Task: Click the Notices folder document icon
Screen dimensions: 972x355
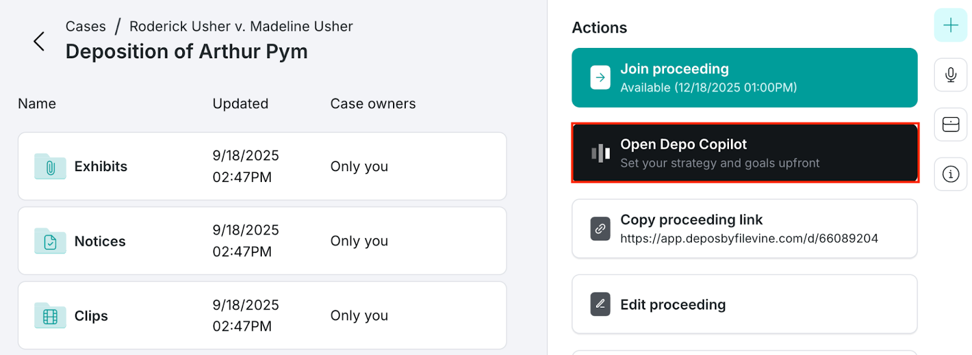Action: [x=50, y=242]
